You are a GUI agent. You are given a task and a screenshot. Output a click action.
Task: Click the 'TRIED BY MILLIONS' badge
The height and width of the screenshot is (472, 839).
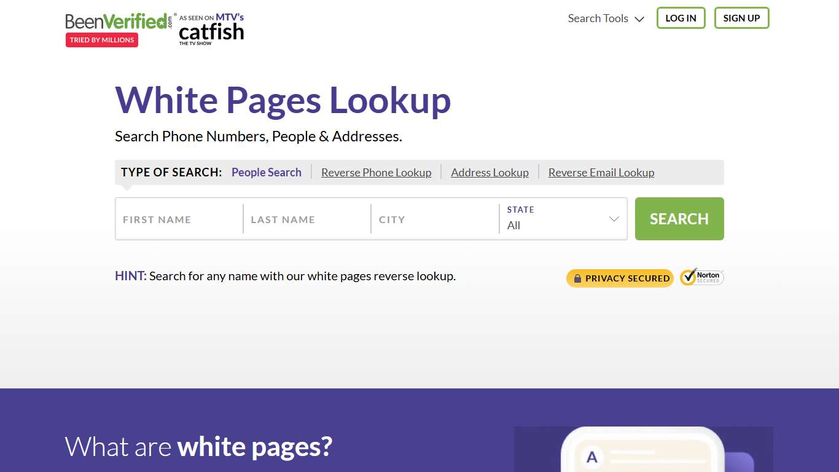101,39
